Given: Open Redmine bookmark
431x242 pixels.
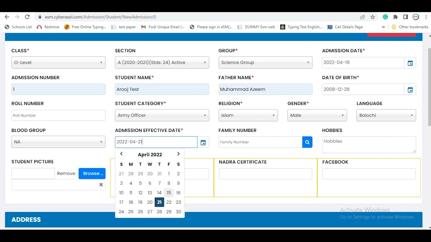Looking at the screenshot, I should point(48,27).
